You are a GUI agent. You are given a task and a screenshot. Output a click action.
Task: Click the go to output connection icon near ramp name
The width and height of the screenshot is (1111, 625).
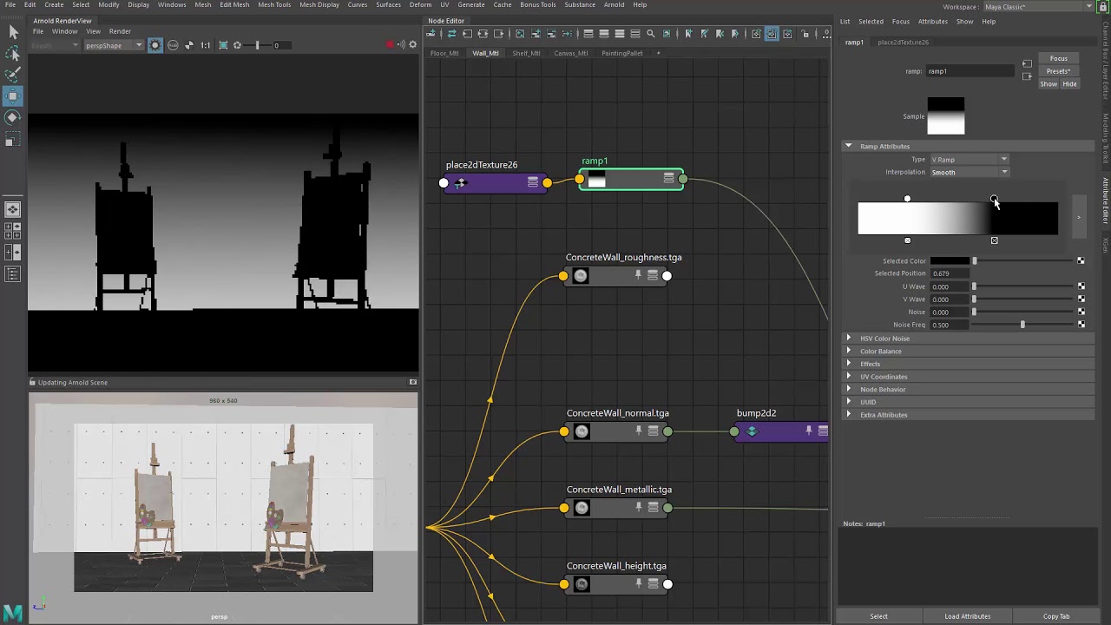click(1027, 76)
